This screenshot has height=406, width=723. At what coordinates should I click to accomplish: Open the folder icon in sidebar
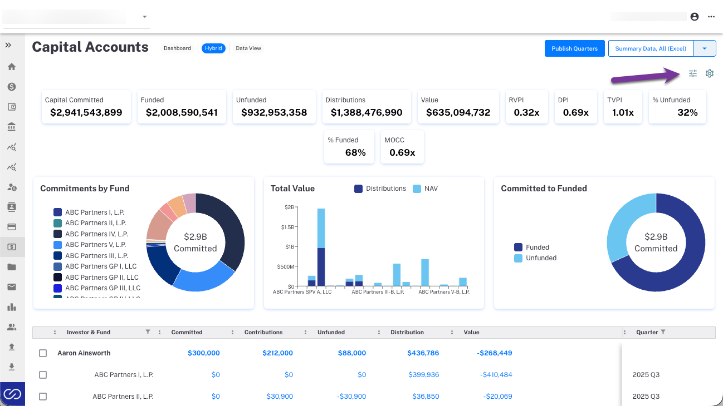click(x=12, y=267)
